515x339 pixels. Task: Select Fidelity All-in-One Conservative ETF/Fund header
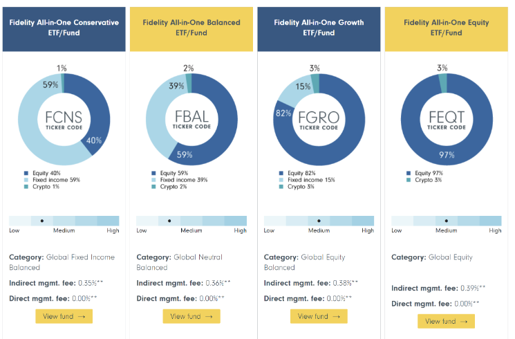click(x=64, y=29)
